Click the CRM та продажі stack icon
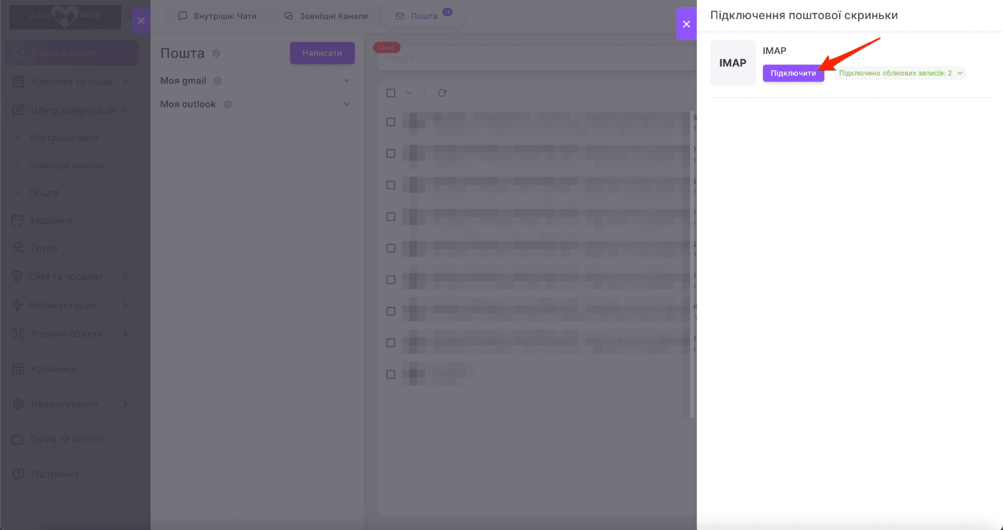 [x=18, y=277]
